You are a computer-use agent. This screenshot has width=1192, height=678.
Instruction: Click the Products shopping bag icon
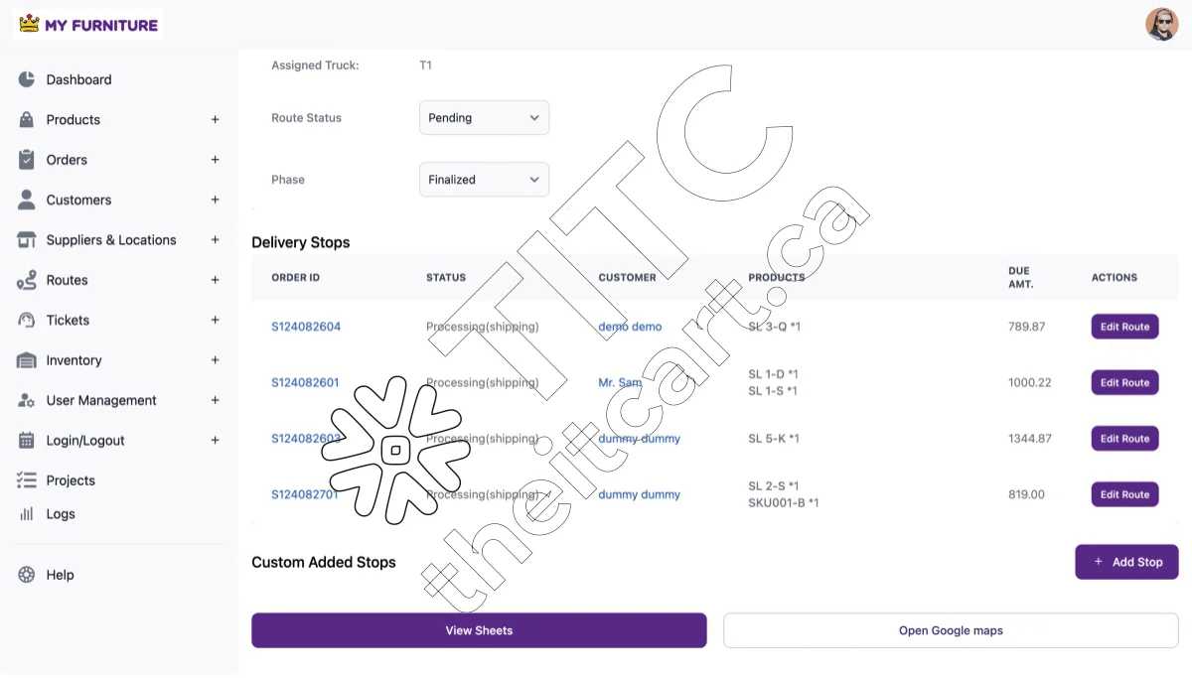click(27, 120)
